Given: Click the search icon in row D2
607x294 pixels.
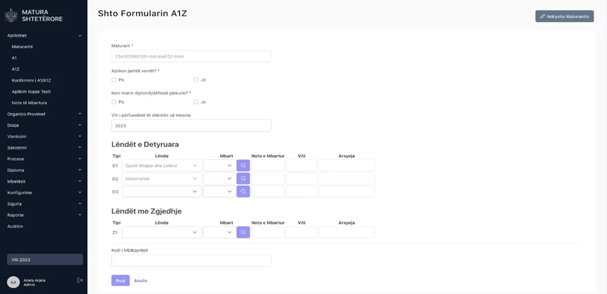Looking at the screenshot, I should pyautogui.click(x=243, y=179).
